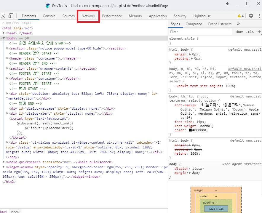Viewport: 262px width, 213px height.
Task: Click the Filter styles input field
Action: 201,32
